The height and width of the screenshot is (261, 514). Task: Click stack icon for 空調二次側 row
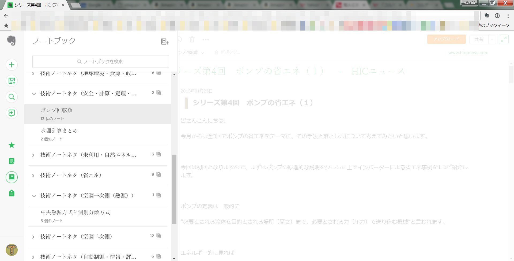point(159,236)
